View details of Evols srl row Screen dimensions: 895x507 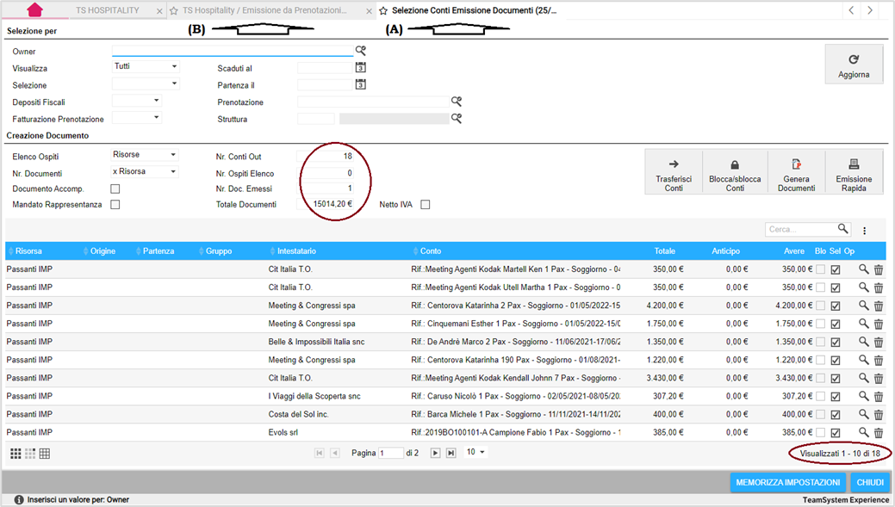pos(864,432)
